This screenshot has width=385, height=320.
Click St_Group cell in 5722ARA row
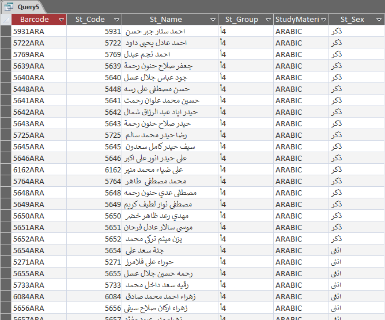point(246,43)
